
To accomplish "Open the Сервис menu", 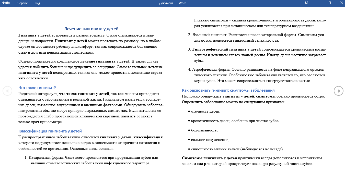I will [x=22, y=3].
